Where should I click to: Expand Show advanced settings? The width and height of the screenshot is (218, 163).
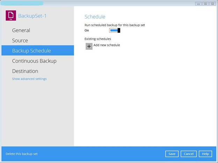pos(29,79)
